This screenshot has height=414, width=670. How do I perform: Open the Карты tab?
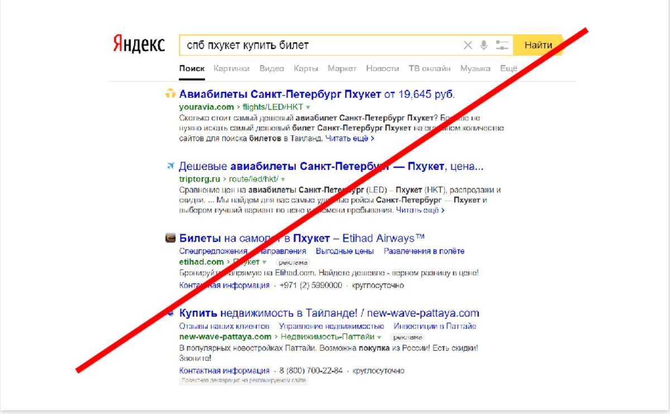[306, 69]
